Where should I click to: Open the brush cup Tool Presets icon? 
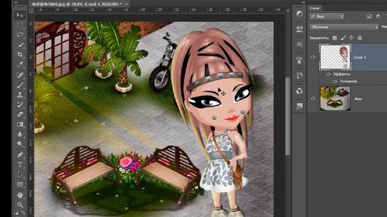[x=299, y=60]
